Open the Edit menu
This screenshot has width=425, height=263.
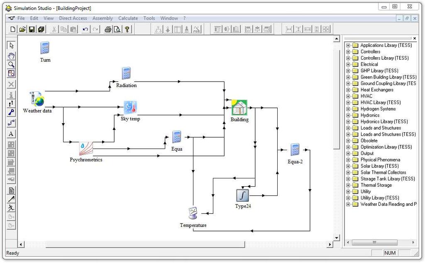pos(34,18)
